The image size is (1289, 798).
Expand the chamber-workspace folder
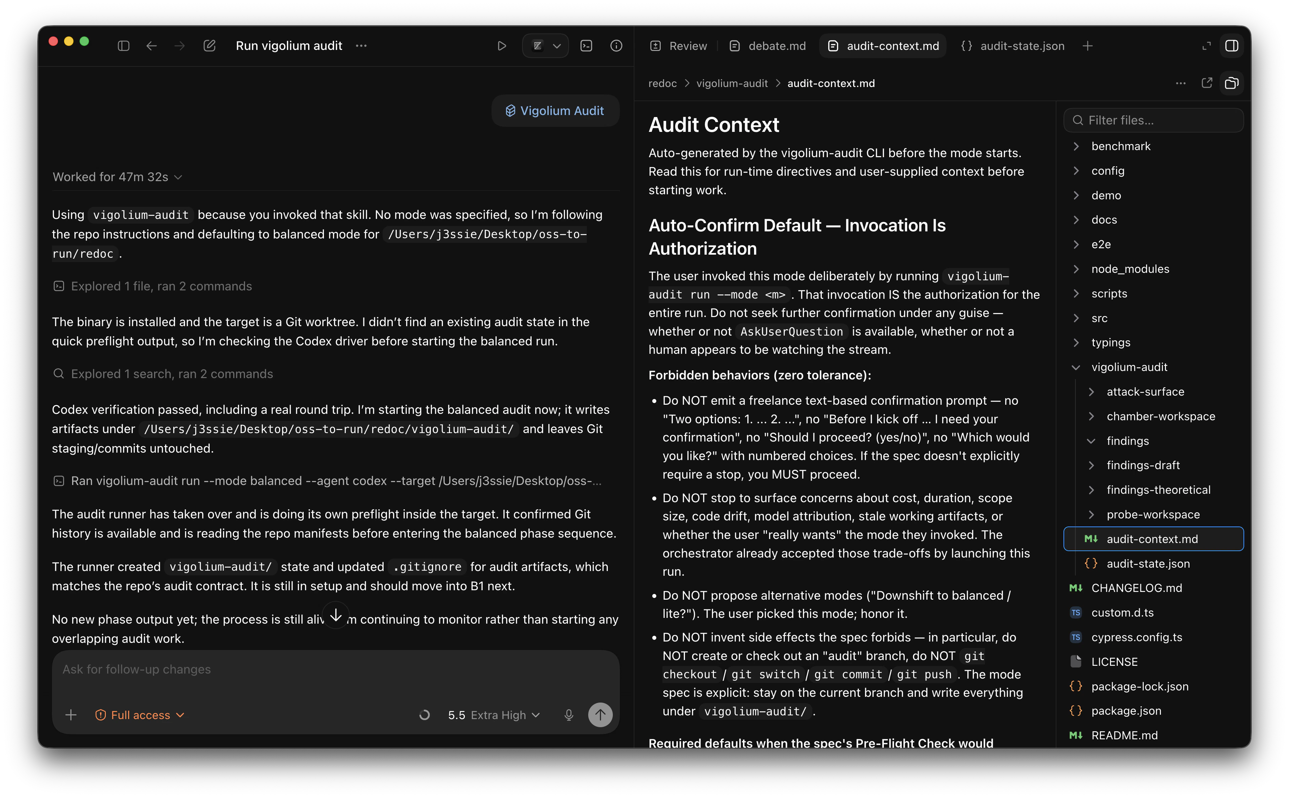(1153, 417)
